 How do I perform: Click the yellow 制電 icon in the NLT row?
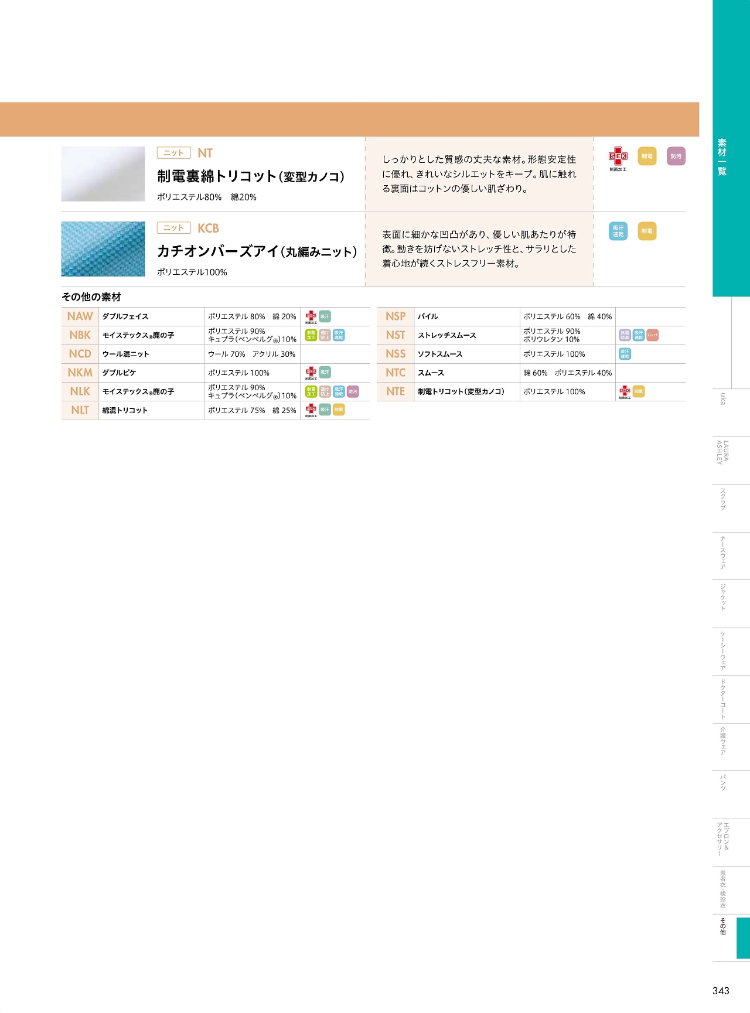(x=339, y=410)
